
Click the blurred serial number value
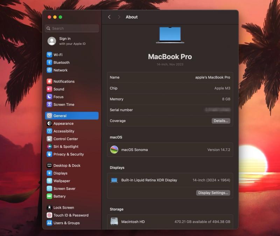(x=218, y=110)
